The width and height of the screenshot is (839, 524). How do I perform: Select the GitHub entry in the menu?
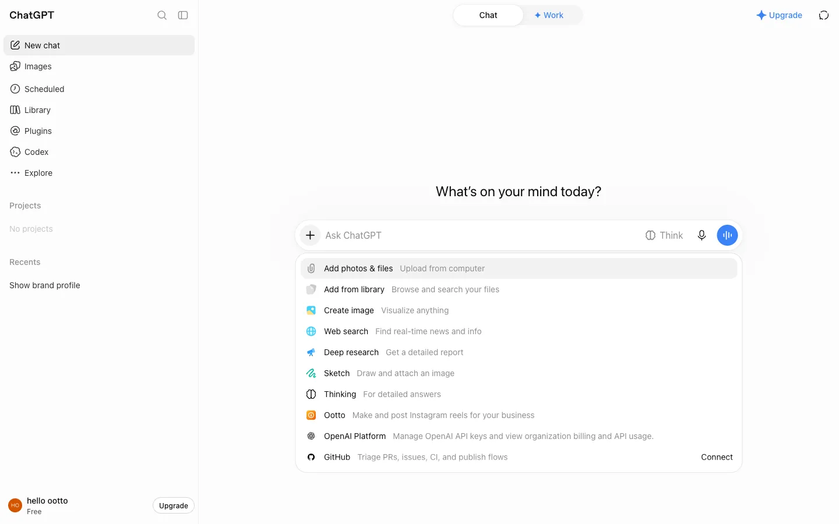coord(519,457)
